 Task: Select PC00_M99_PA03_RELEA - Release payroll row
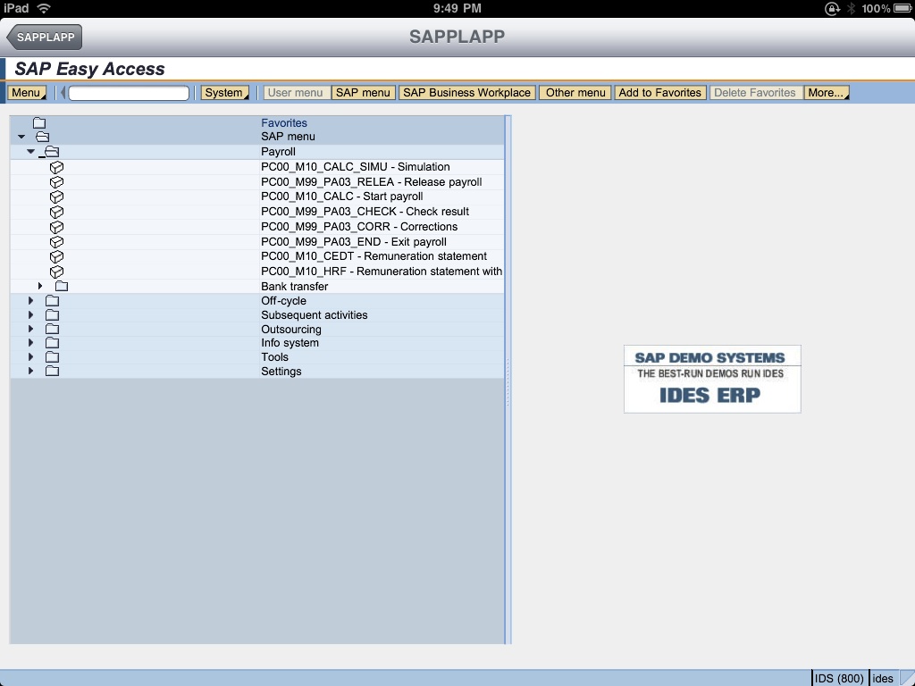click(257, 182)
